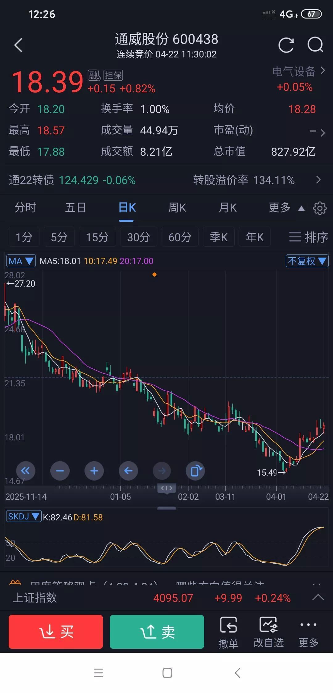The height and width of the screenshot is (693, 333).
Task: Open the MA indicator dropdown
Action: 21,261
